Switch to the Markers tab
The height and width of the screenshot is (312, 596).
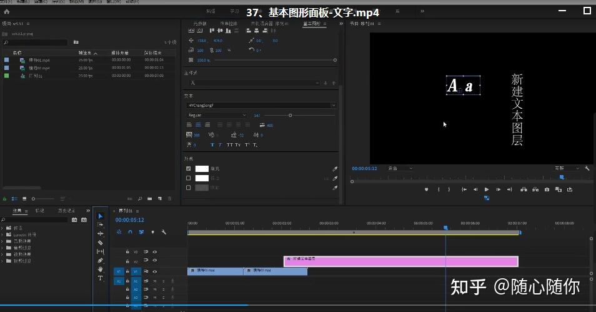coord(40,211)
